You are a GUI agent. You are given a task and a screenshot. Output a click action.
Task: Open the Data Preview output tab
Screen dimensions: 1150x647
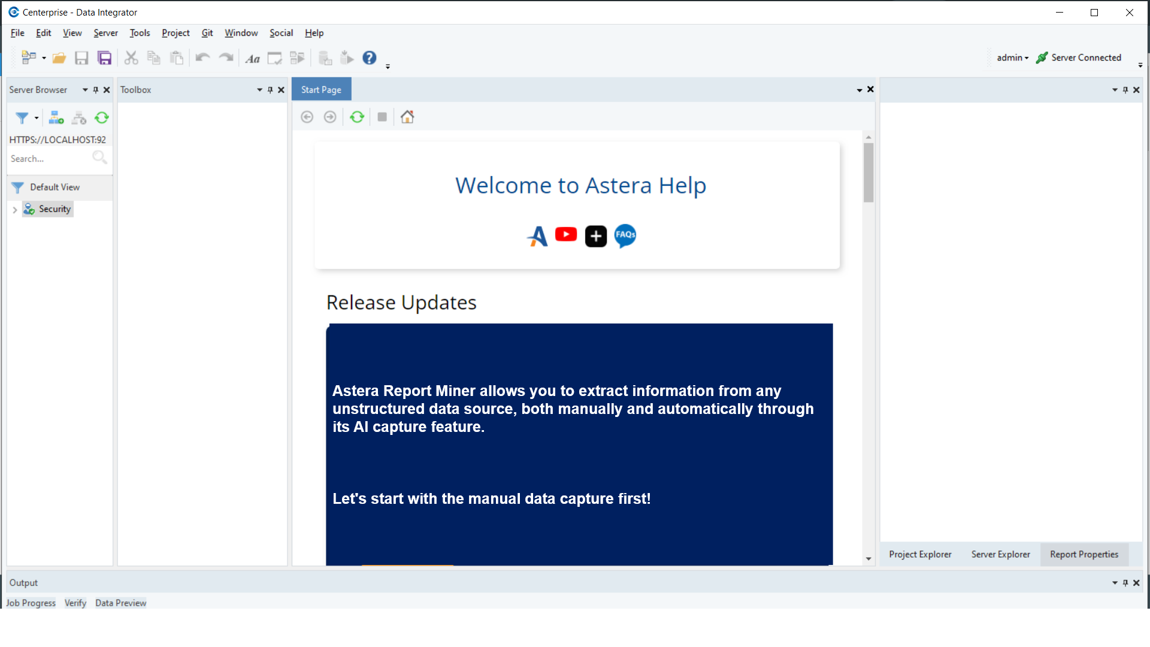120,603
